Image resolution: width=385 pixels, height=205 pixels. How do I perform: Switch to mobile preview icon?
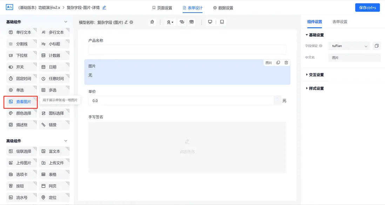click(x=221, y=21)
